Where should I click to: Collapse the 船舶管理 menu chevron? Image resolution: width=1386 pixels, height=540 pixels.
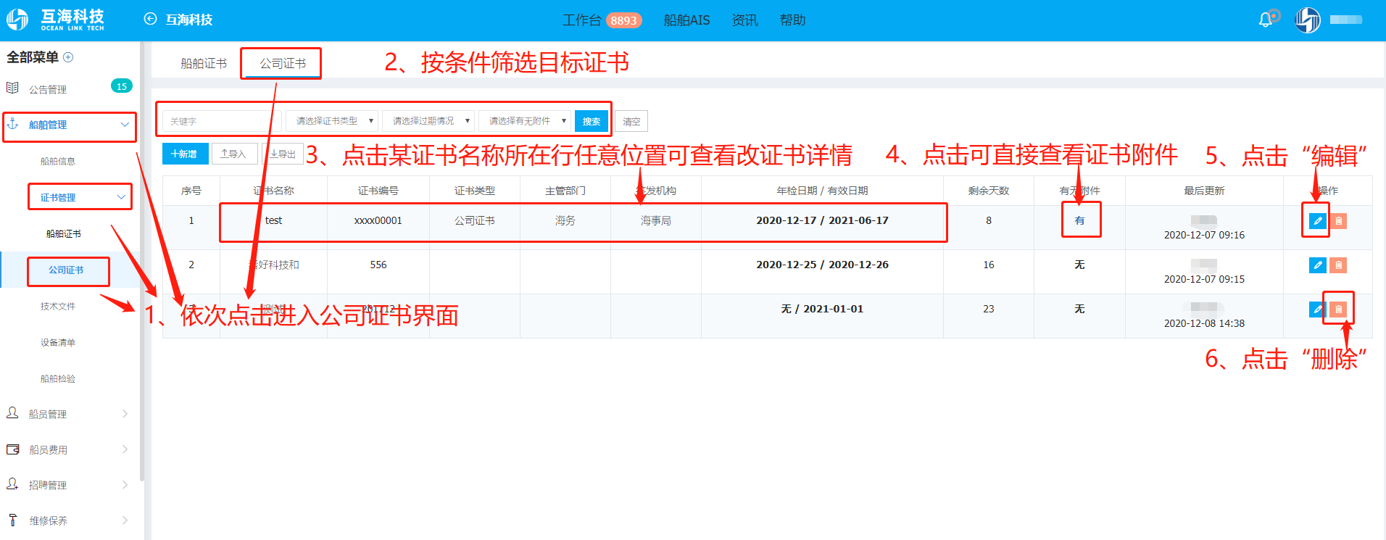(125, 125)
